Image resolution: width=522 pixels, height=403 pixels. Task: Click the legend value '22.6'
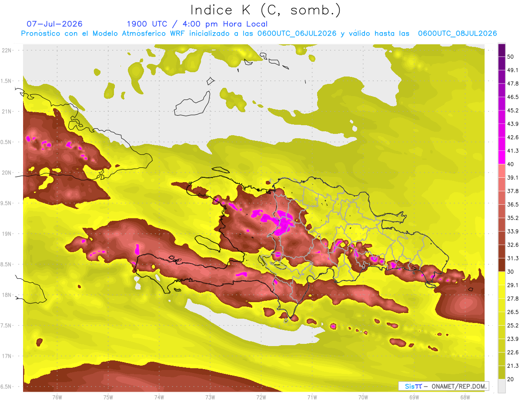[x=513, y=352]
